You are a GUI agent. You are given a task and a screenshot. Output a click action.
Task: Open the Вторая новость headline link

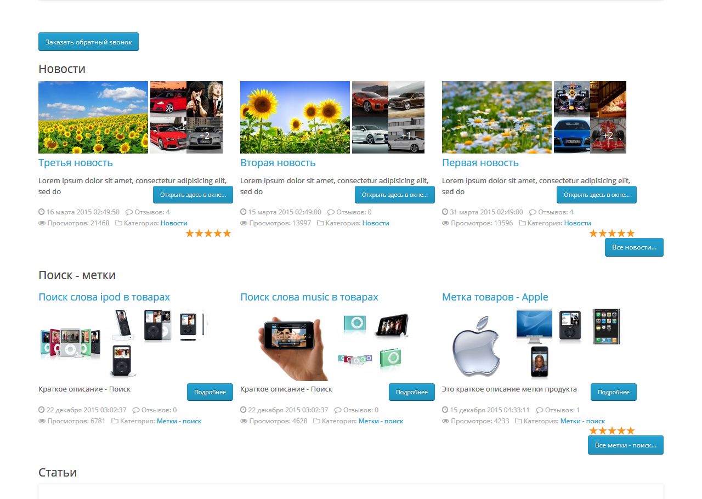coord(278,163)
